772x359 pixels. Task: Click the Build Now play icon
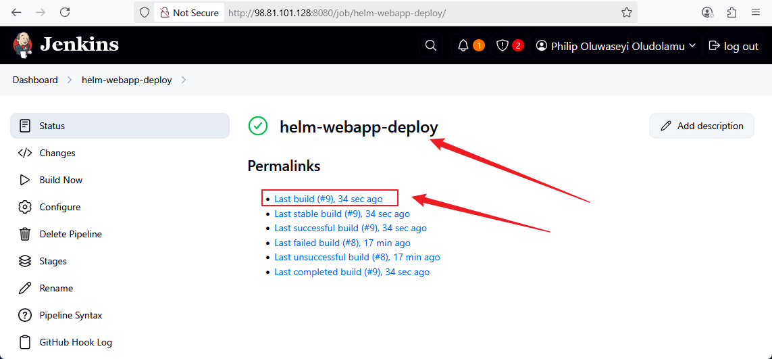(25, 180)
